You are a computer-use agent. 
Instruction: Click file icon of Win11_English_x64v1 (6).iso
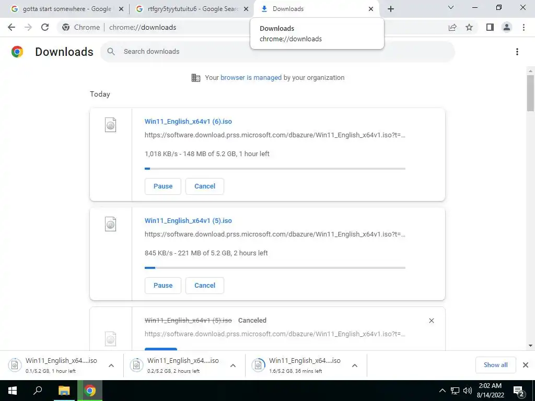click(111, 125)
